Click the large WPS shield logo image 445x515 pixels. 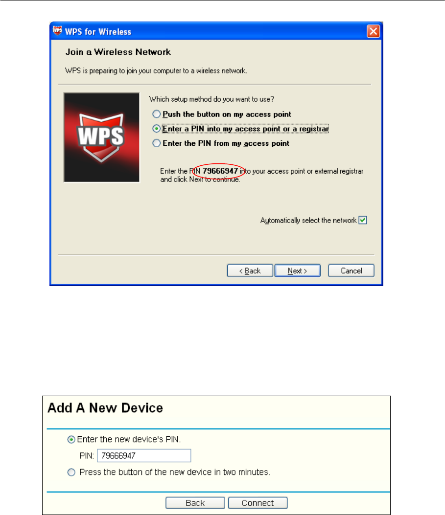click(x=101, y=137)
